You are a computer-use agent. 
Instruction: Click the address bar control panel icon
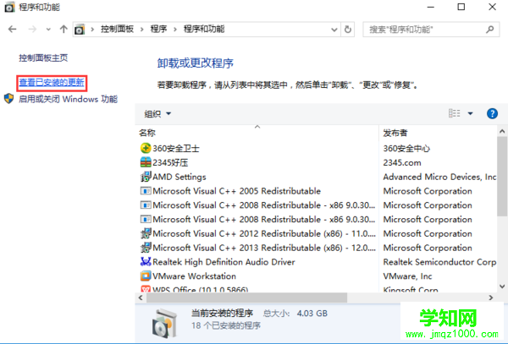pos(80,30)
